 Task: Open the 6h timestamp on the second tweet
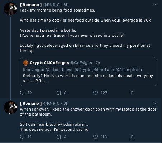click(66, 103)
